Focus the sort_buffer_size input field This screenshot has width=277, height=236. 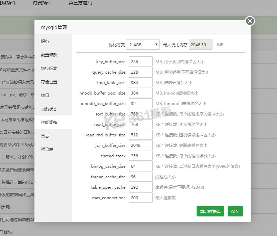pos(141,114)
